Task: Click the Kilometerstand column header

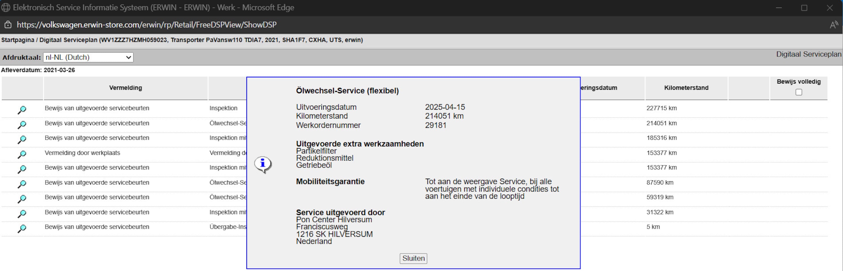Action: coord(686,88)
